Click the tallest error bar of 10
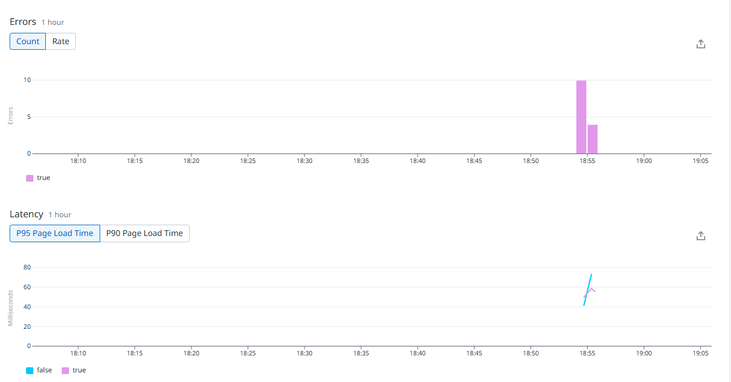731x382 pixels. click(581, 117)
